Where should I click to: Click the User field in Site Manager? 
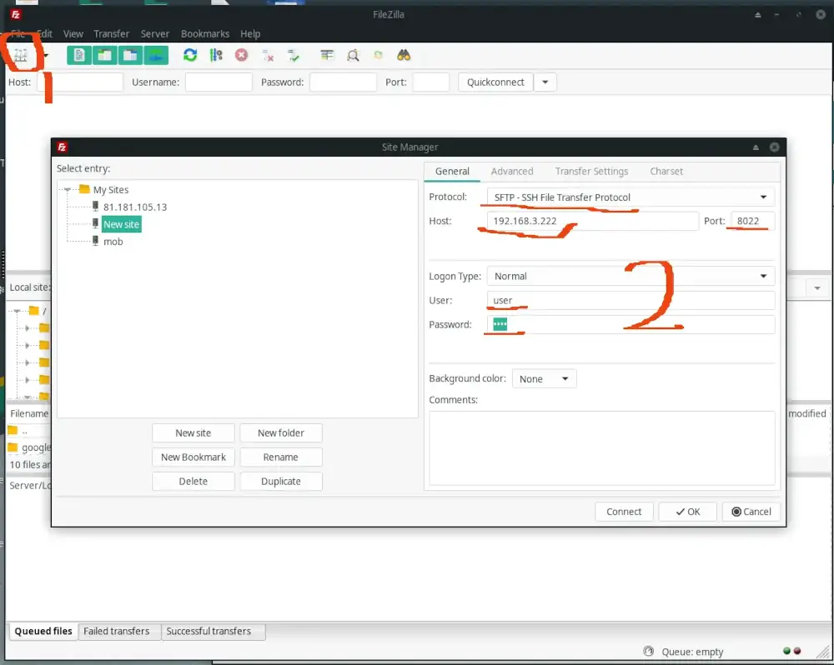pyautogui.click(x=631, y=300)
